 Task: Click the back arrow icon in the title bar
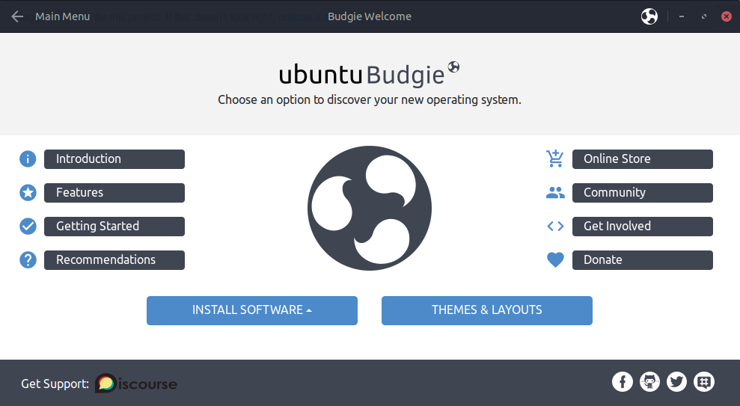point(17,16)
